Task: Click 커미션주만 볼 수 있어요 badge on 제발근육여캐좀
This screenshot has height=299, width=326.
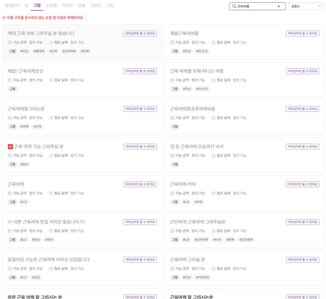Action: tap(303, 33)
